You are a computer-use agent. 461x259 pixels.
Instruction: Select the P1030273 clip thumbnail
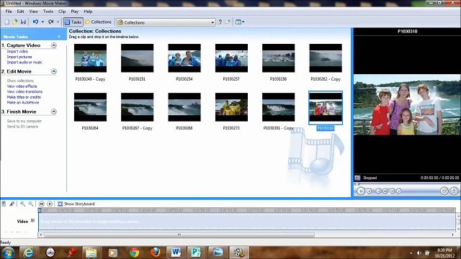coord(231,107)
